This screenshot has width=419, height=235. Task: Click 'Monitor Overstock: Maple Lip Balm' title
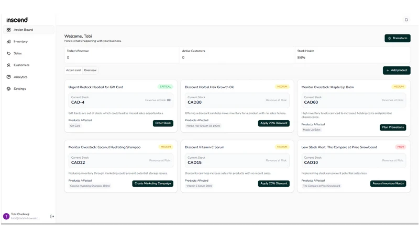[x=327, y=87]
